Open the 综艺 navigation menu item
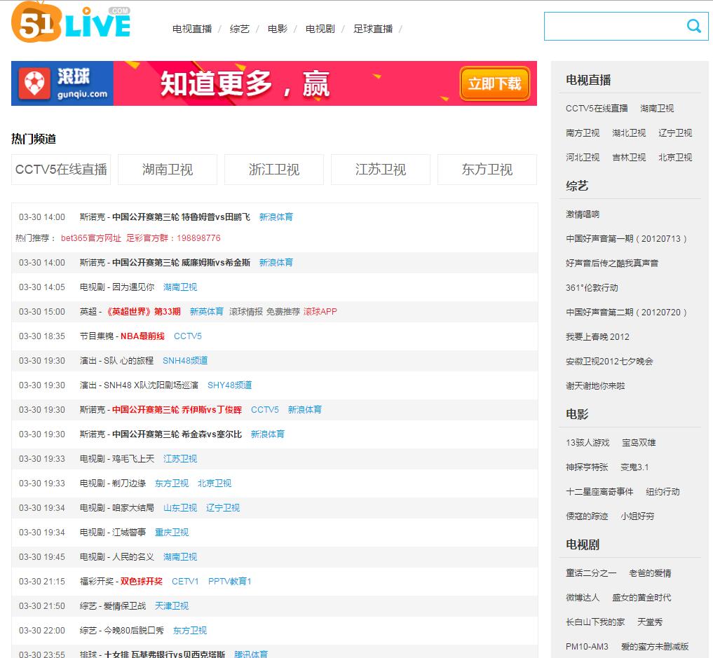The image size is (713, 658). (x=240, y=29)
